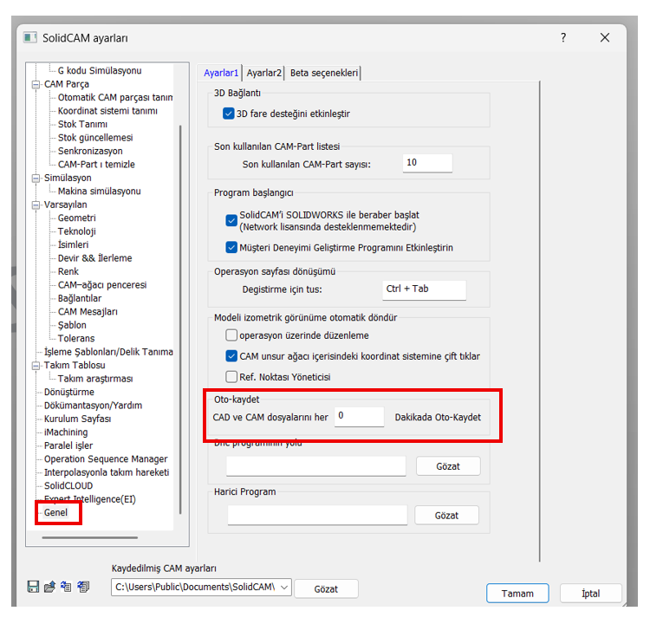Click the Son kullanılan CAM-Part sayısı field
Viewport: 650px width, 624px height.
pos(427,163)
